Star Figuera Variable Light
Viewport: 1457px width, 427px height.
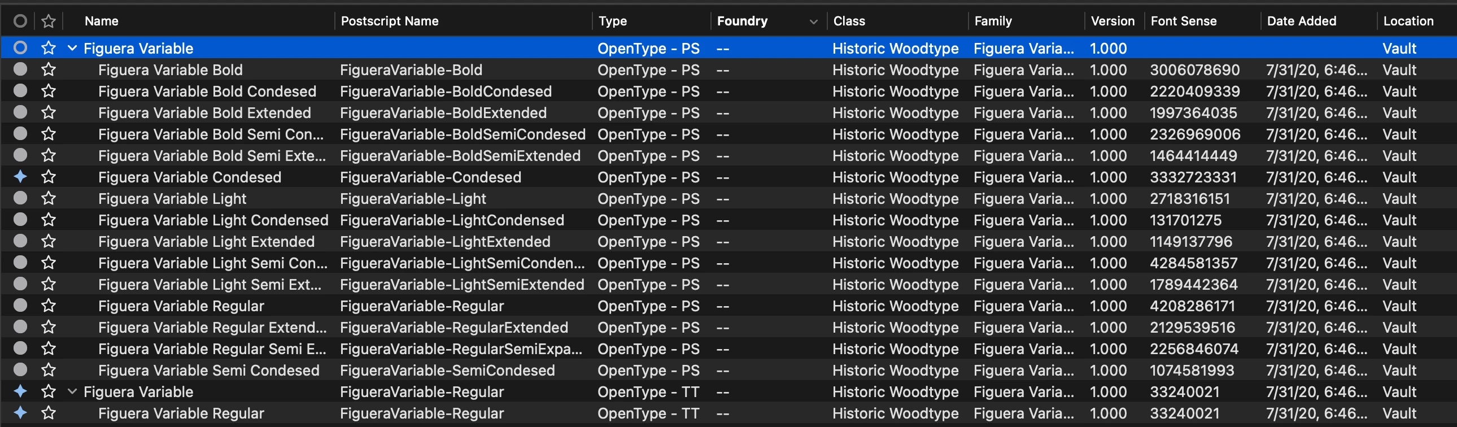[49, 198]
